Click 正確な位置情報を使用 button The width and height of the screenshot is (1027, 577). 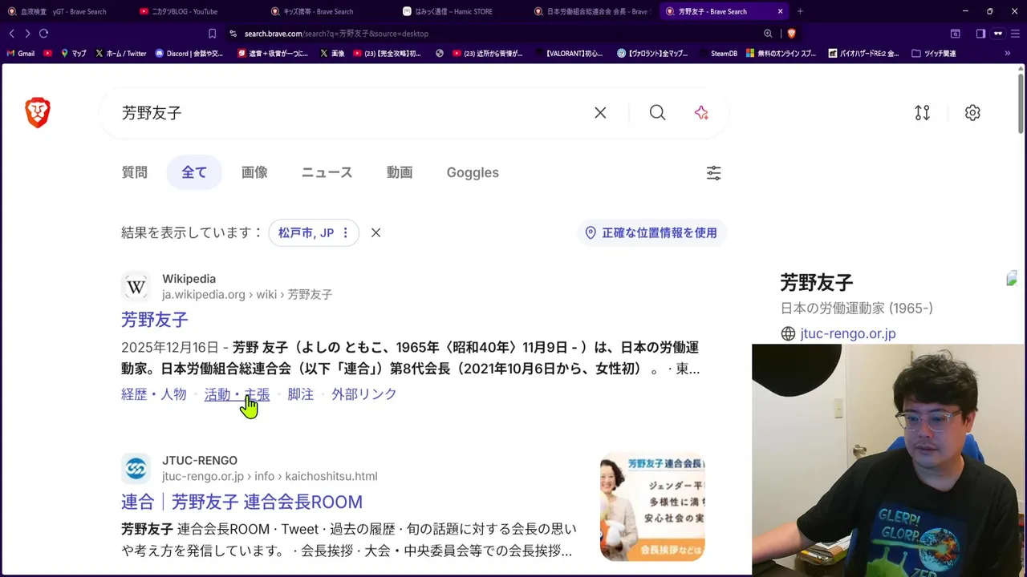[652, 232]
